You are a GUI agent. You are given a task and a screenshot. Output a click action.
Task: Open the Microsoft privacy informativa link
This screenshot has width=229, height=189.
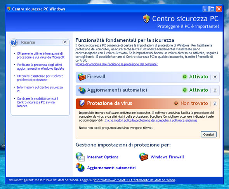coord(134,180)
